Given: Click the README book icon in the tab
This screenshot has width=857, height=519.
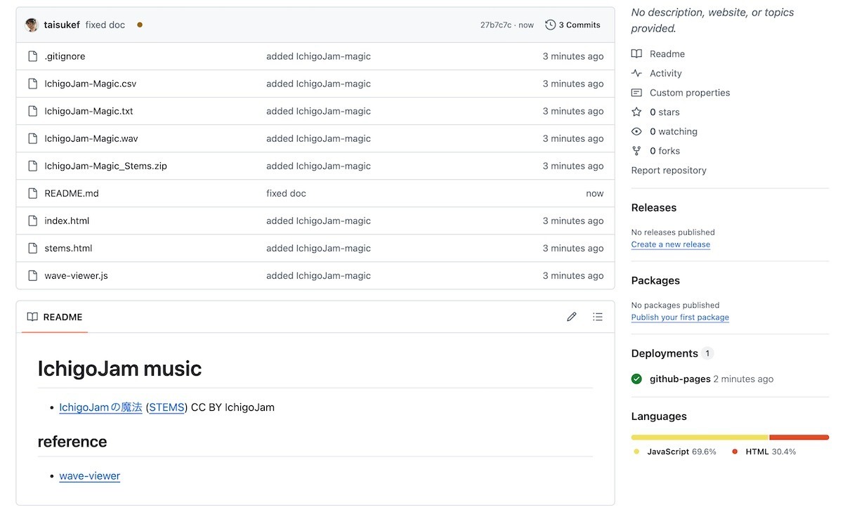Looking at the screenshot, I should click(32, 317).
